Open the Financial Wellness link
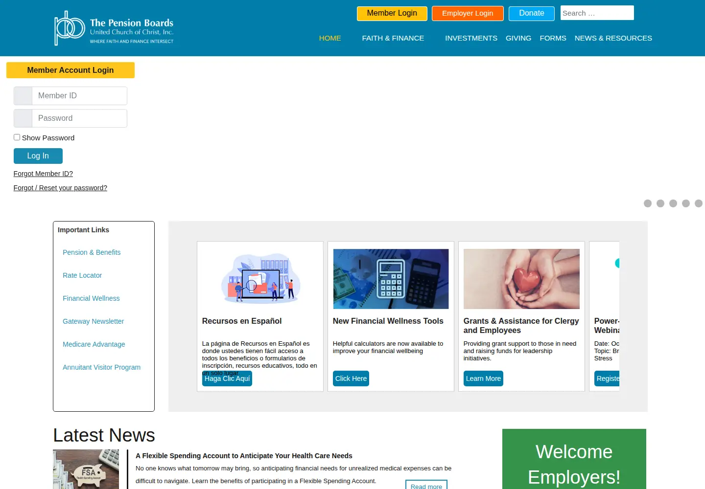Screen dimensions: 705x489 coord(91,298)
